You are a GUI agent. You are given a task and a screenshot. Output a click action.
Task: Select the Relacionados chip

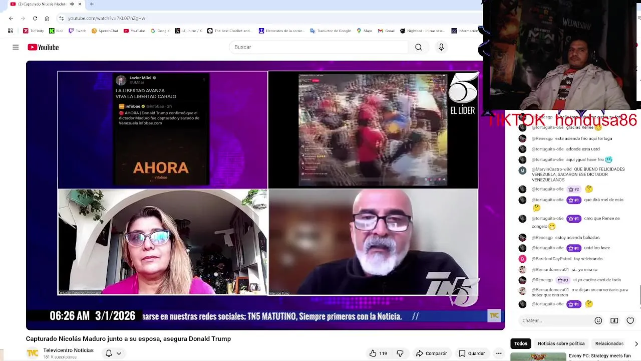pyautogui.click(x=609, y=343)
